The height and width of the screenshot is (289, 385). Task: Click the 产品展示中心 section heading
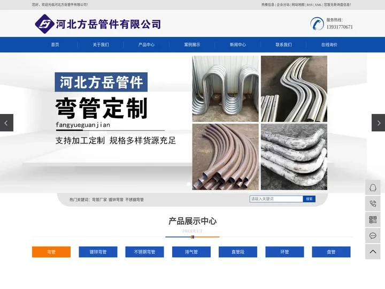192,221
